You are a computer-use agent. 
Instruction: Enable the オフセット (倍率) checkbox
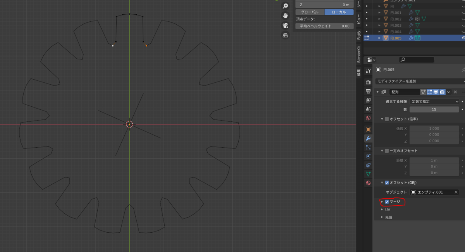(x=387, y=119)
